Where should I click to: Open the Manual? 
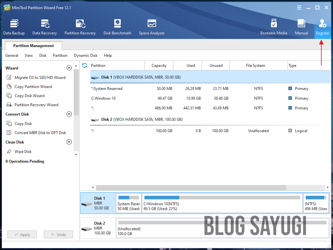pos(301,27)
